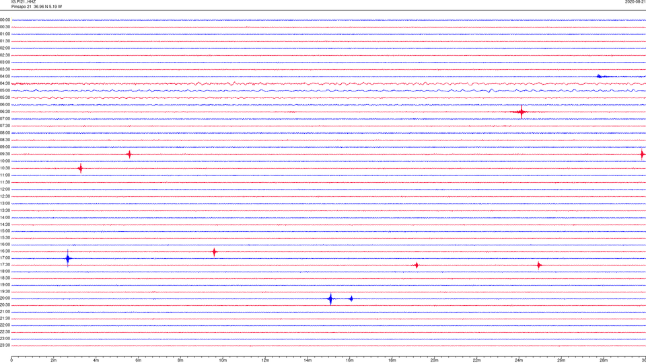Select the red spike near 5.5 minutes on 09:30 trace
This screenshot has width=646, height=363.
[129, 155]
